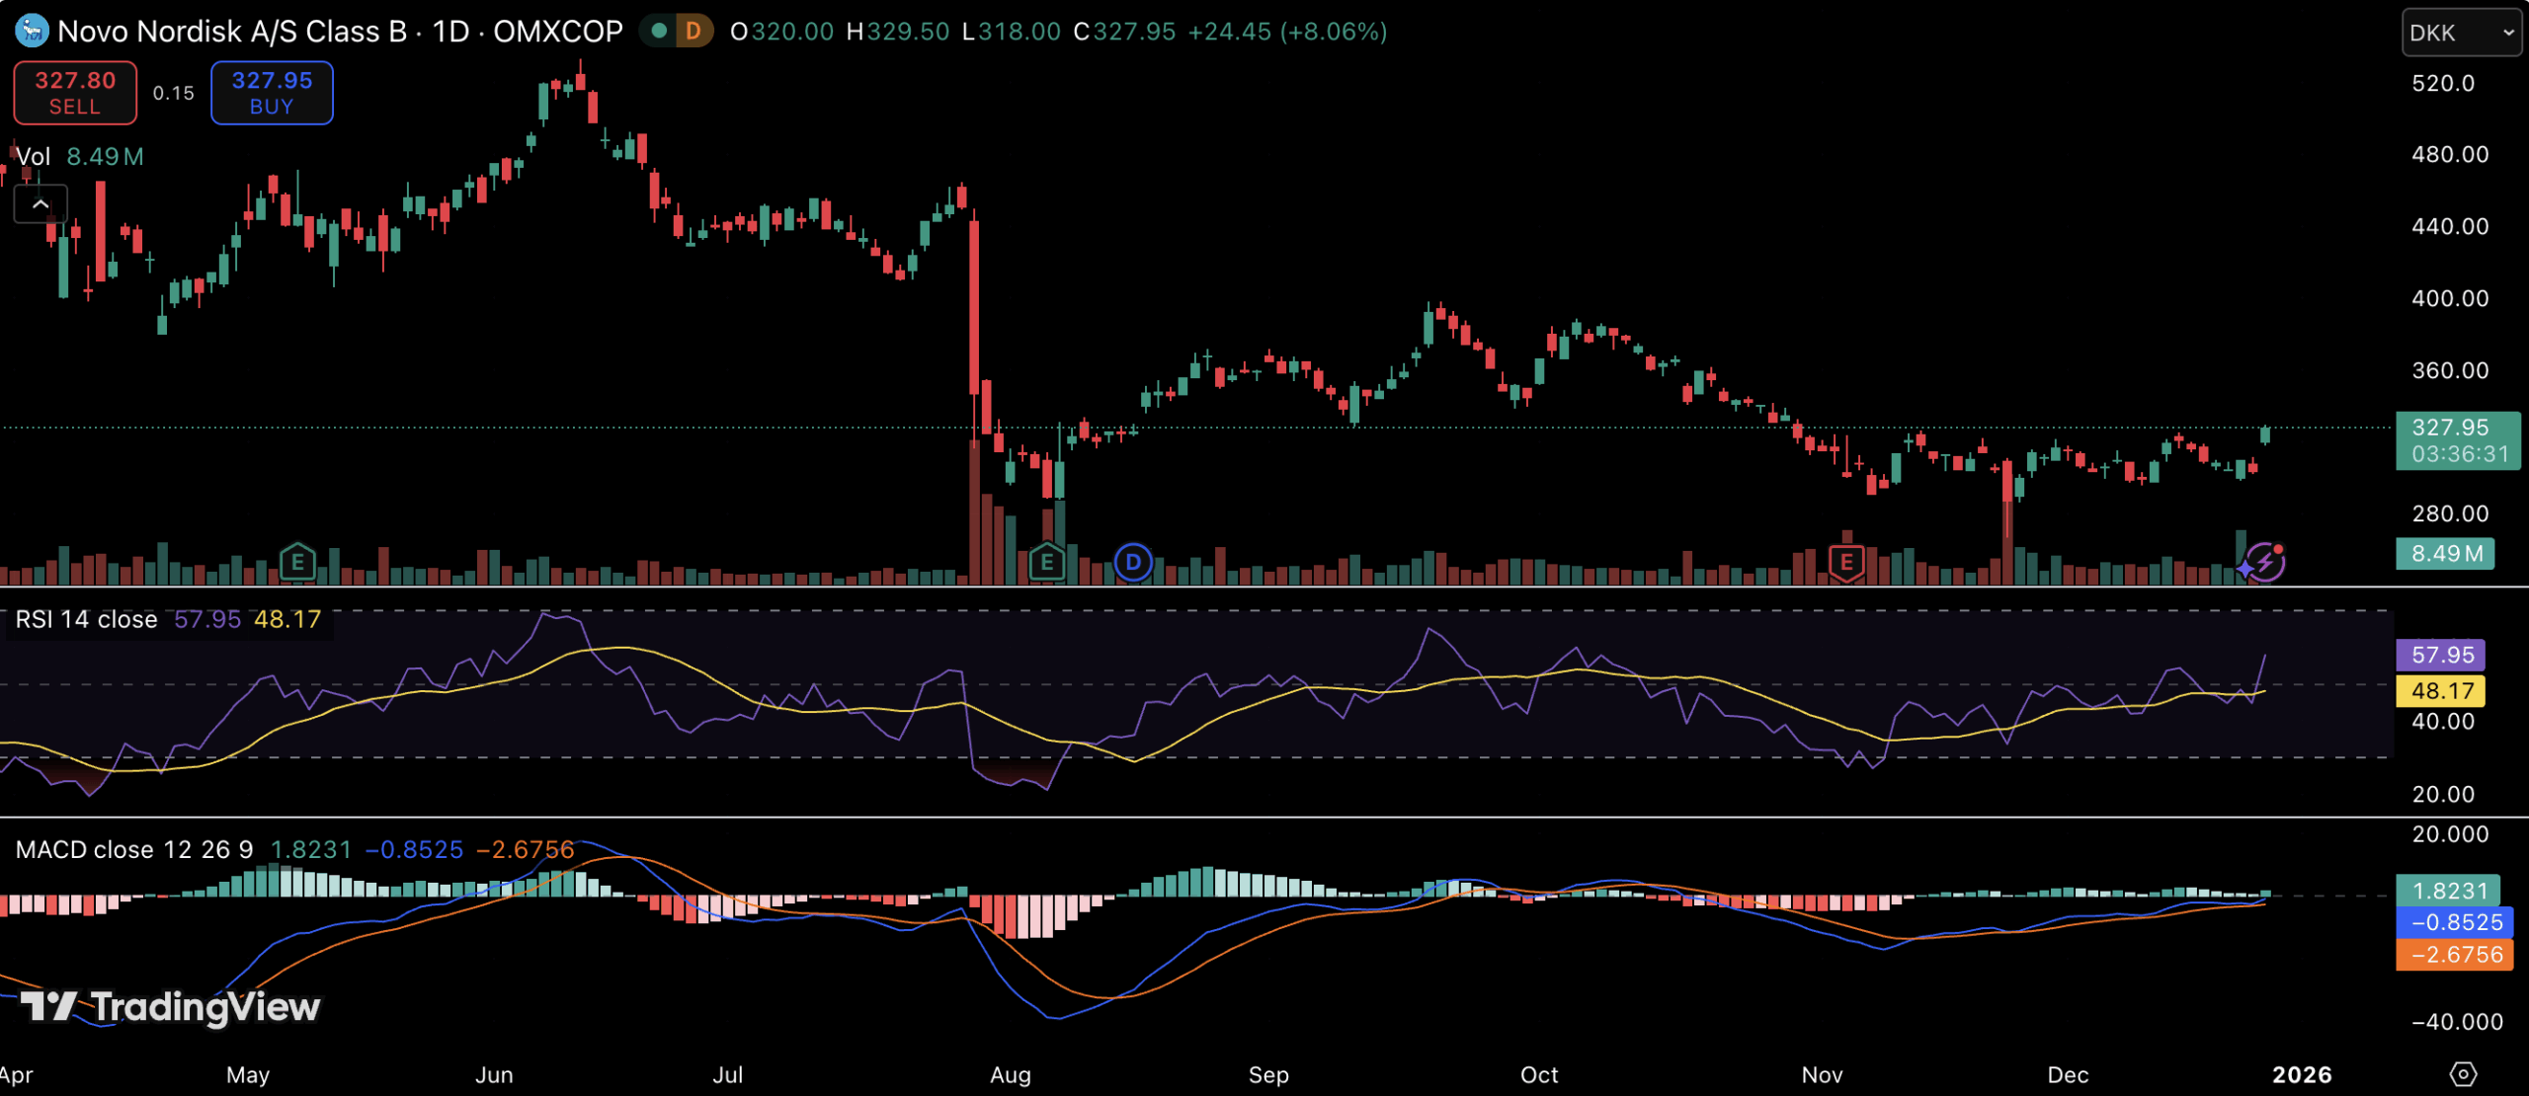Click the blue dividend D marker
The height and width of the screenshot is (1096, 2529).
pyautogui.click(x=1133, y=563)
